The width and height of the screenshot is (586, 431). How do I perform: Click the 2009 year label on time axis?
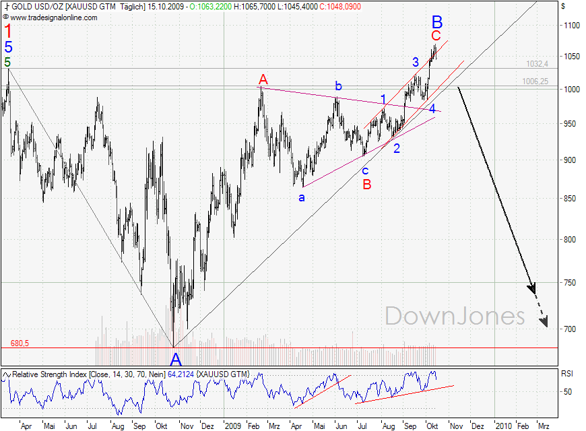pos(233,426)
